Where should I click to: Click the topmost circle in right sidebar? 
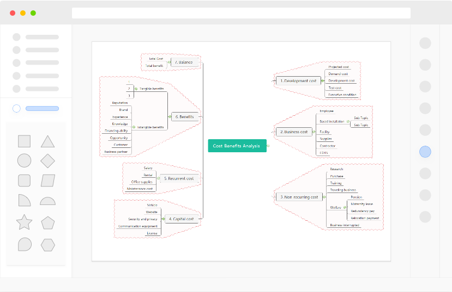point(425,43)
